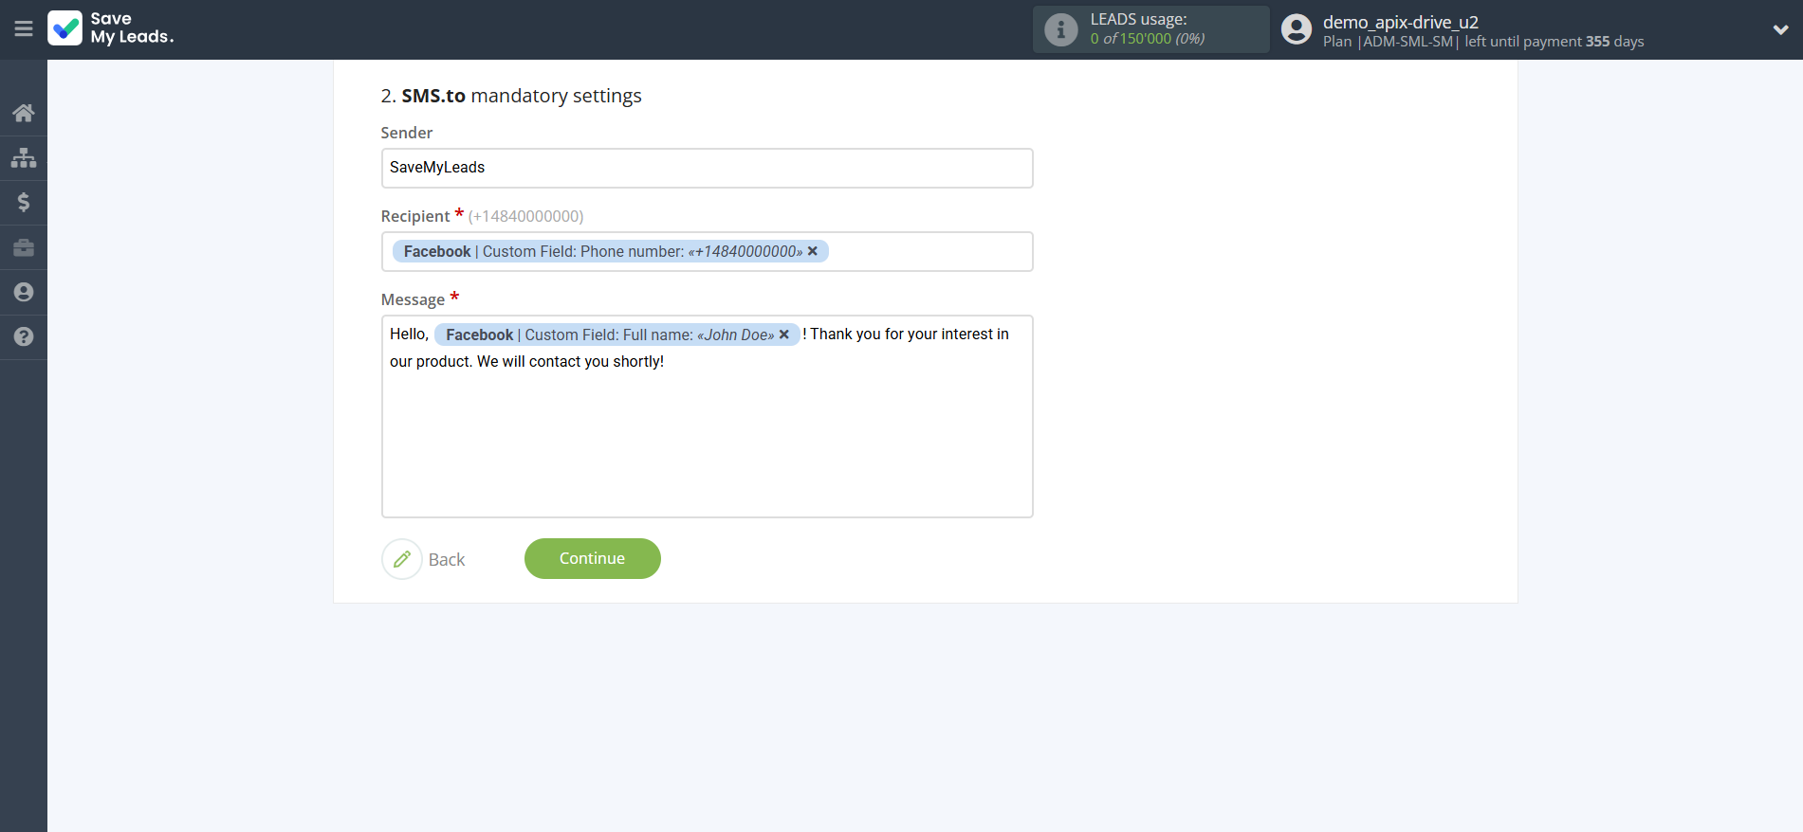Remove the Phone number tag from Recipient
This screenshot has height=832, width=1803.
(813, 251)
